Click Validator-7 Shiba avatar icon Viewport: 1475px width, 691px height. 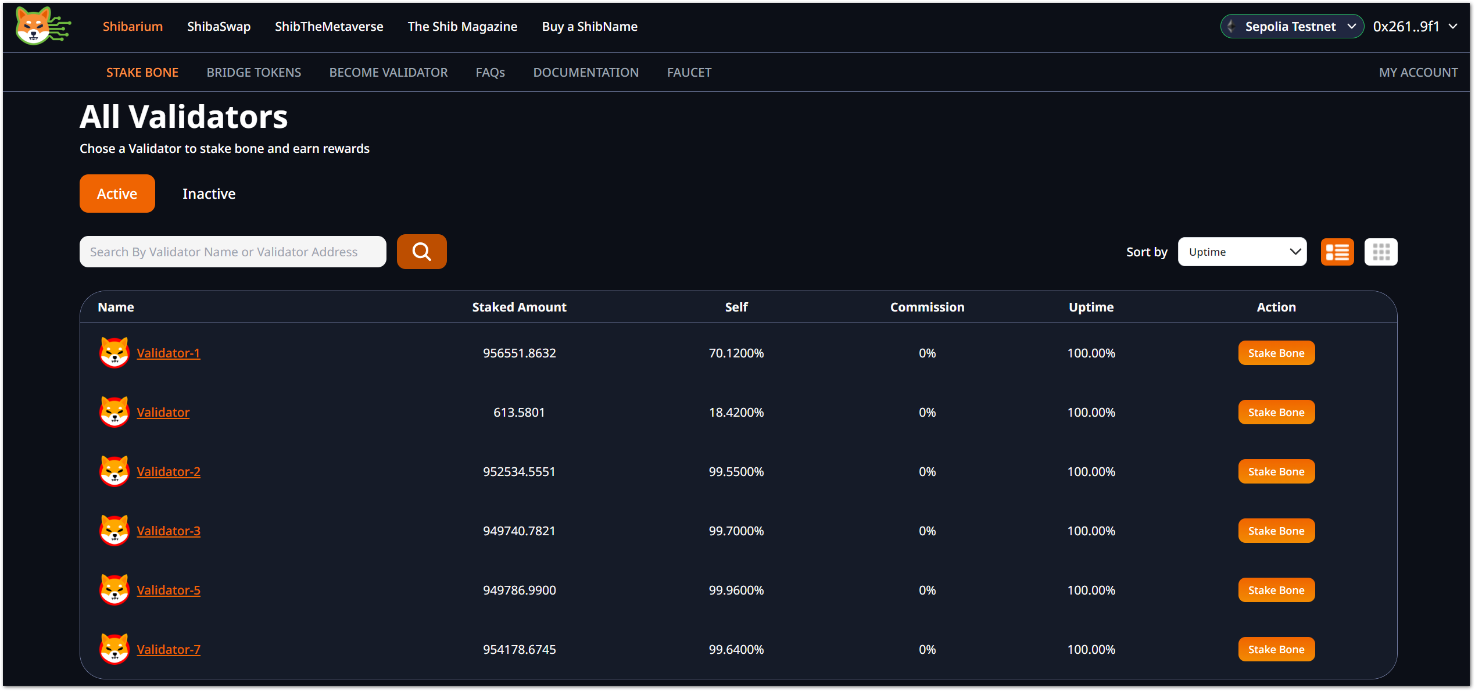coord(114,649)
